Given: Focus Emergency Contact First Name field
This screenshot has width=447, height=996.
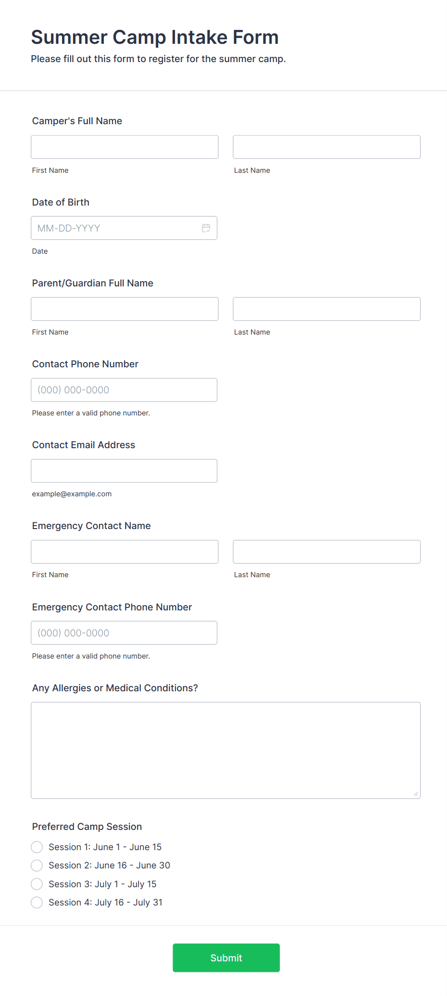Looking at the screenshot, I should click(x=124, y=552).
